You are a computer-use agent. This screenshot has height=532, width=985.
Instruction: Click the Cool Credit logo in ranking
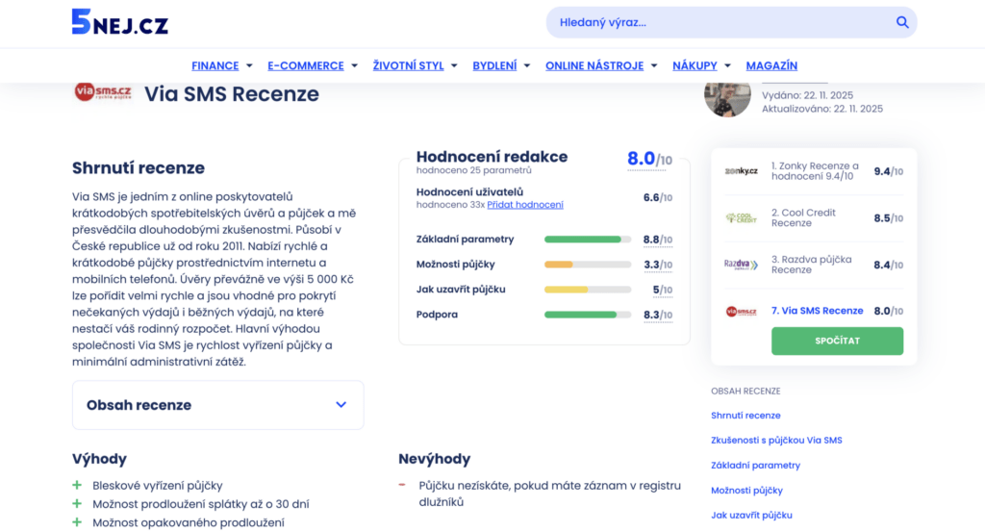(741, 218)
